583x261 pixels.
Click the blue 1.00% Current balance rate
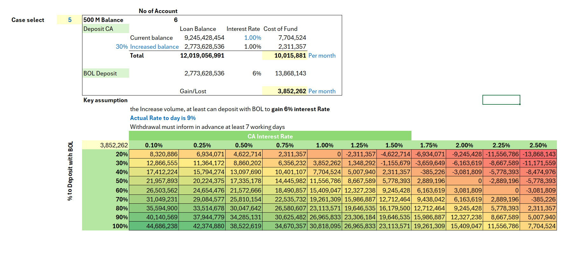pos(253,38)
